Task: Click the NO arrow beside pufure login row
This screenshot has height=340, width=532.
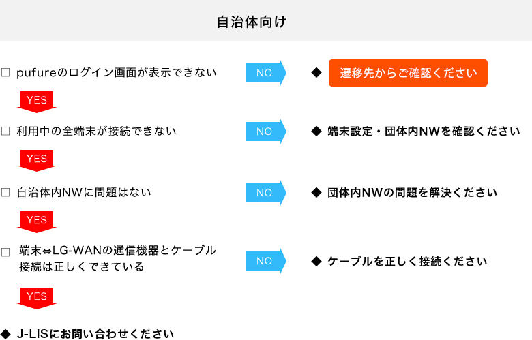Action: tap(266, 73)
